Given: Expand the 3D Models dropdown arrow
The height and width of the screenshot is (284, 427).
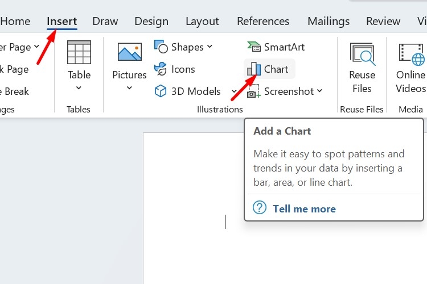Looking at the screenshot, I should coord(233,91).
